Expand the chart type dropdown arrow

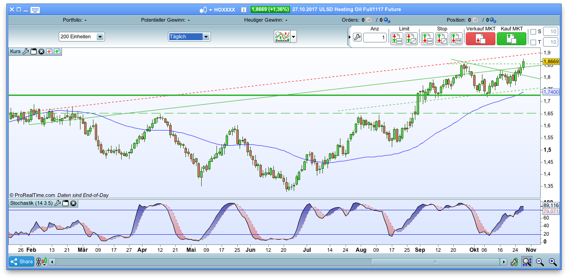(293, 37)
